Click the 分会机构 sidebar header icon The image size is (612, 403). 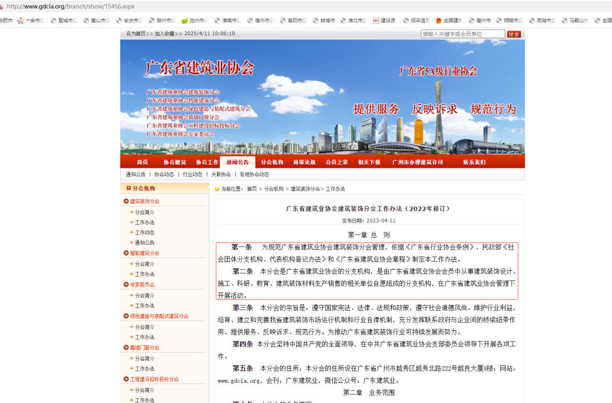pos(128,188)
